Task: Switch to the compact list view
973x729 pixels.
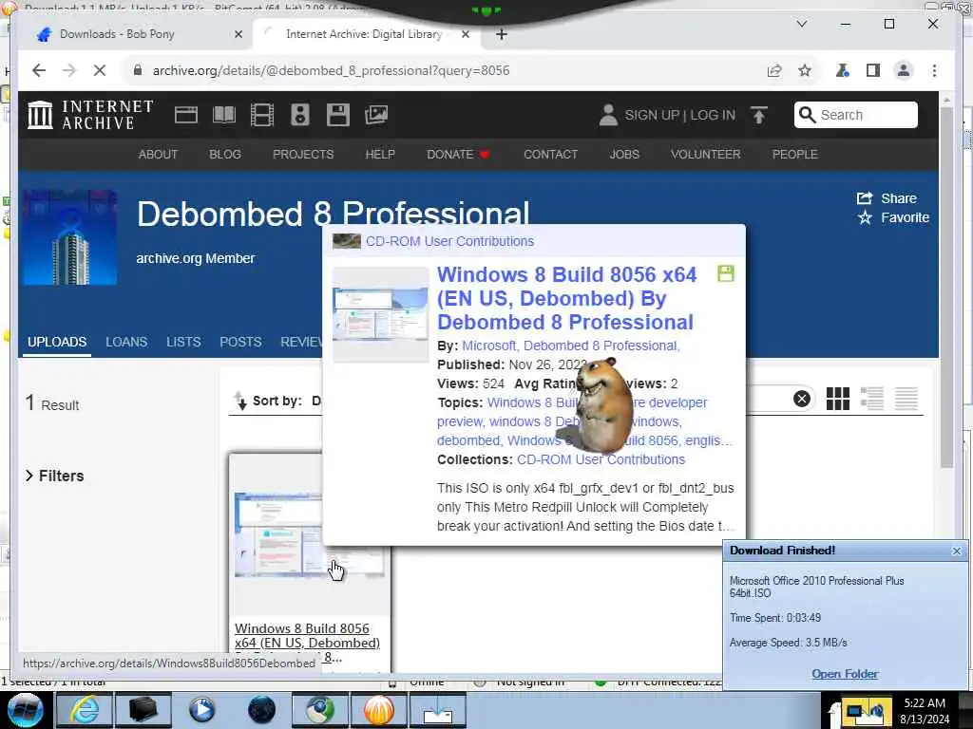Action: click(x=906, y=399)
